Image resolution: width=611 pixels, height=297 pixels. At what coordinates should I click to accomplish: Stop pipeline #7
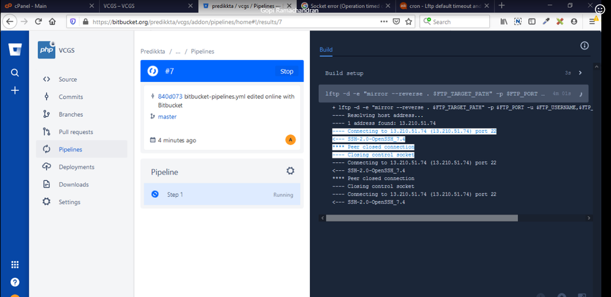click(x=287, y=71)
